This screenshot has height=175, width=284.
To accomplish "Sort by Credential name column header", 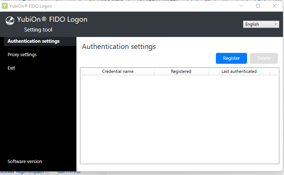I will 118,71.
